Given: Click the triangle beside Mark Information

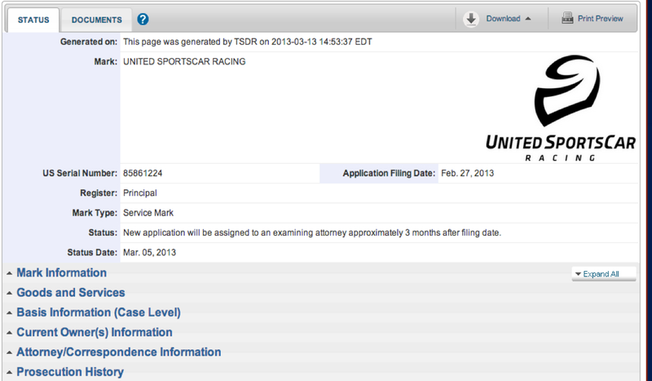Looking at the screenshot, I should pyautogui.click(x=9, y=273).
